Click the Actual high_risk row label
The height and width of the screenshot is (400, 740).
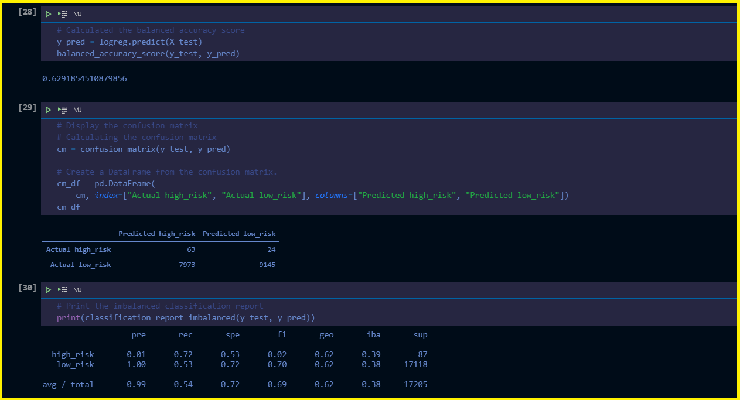79,249
